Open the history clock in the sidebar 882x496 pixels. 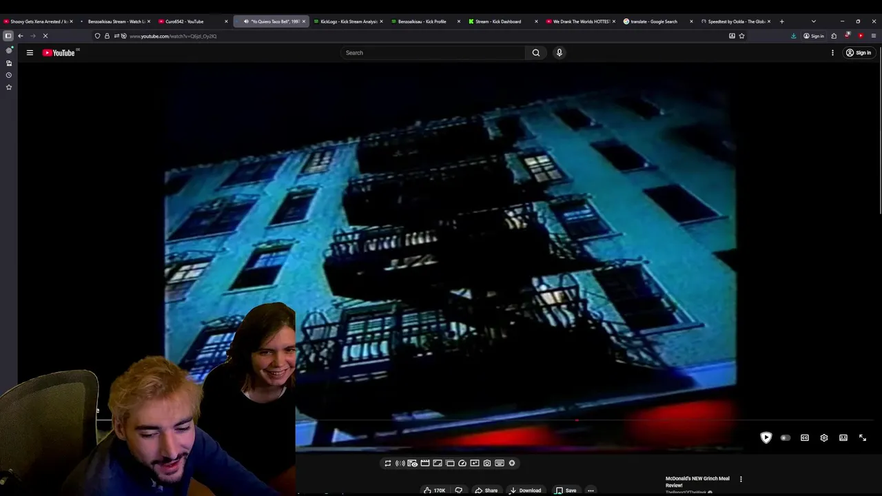9,75
